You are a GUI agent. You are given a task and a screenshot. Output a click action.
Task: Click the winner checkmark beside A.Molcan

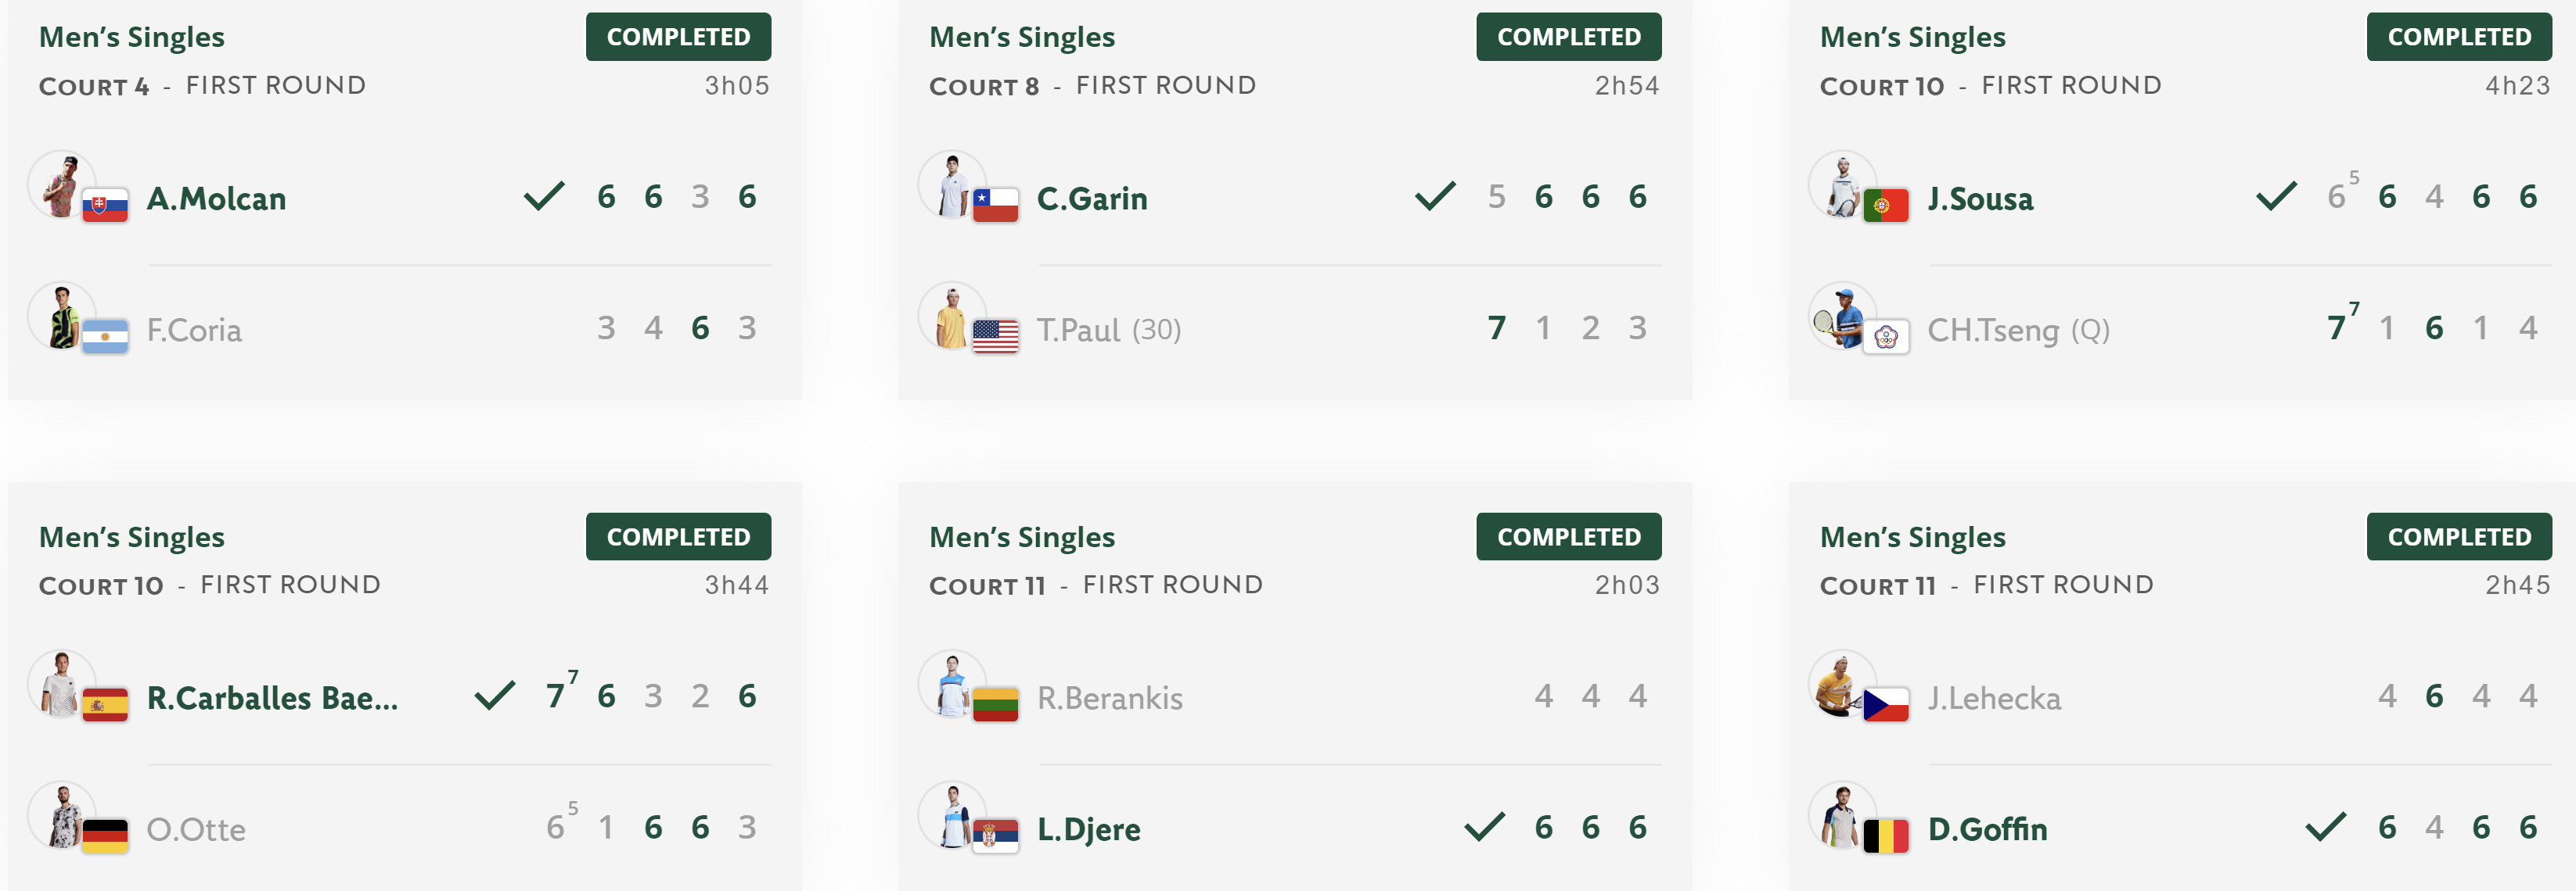(x=544, y=195)
